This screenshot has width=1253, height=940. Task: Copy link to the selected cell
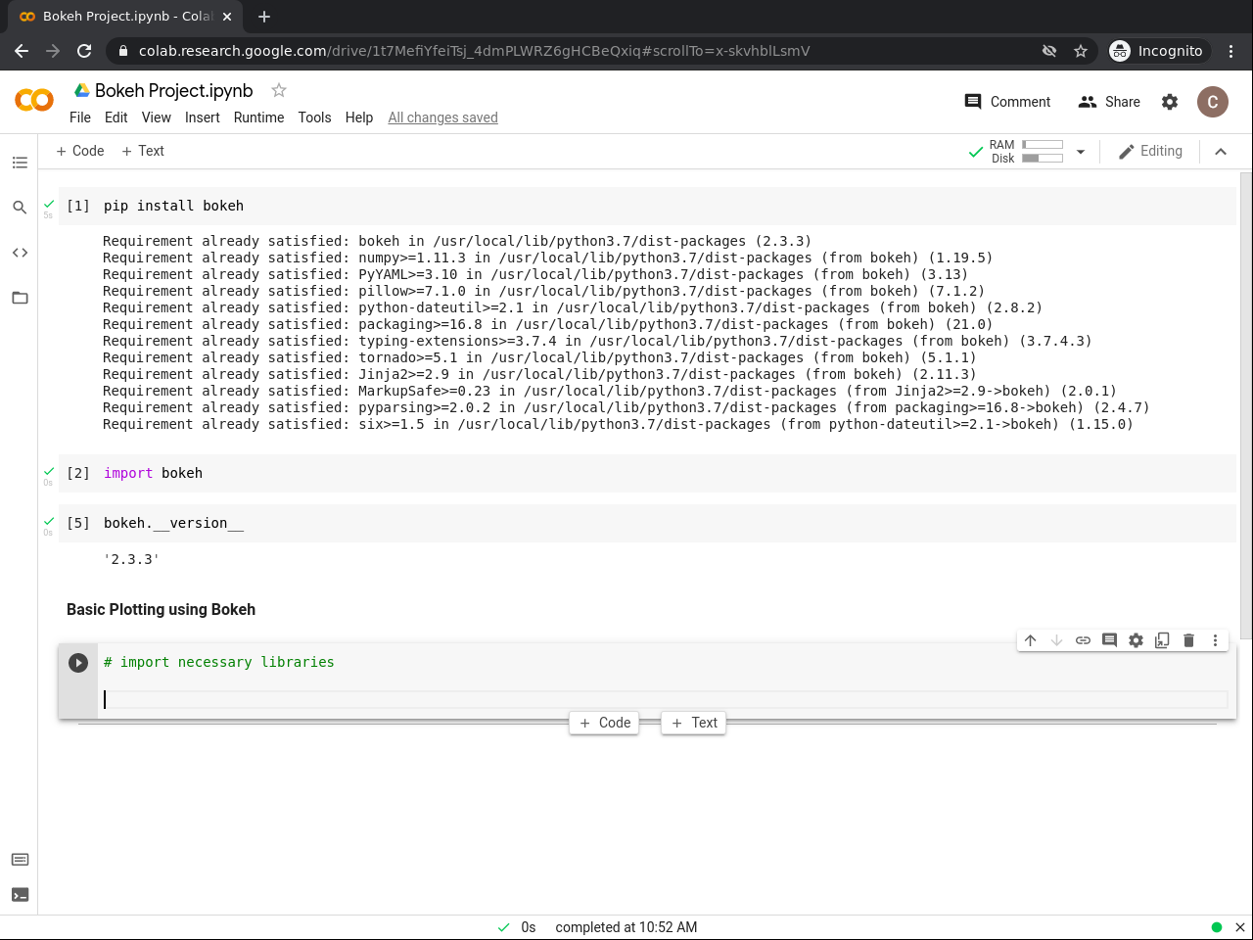coord(1083,640)
